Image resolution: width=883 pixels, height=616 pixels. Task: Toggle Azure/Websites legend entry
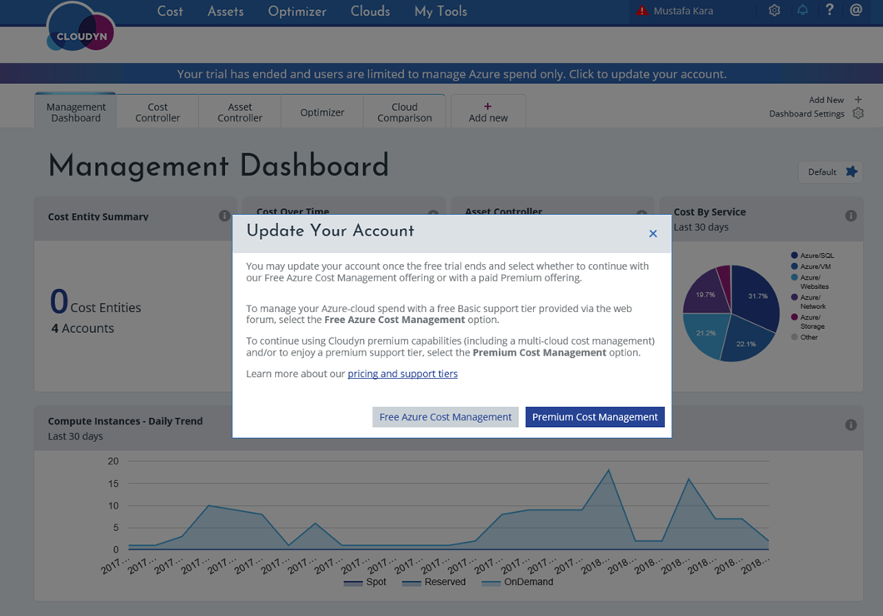[810, 282]
